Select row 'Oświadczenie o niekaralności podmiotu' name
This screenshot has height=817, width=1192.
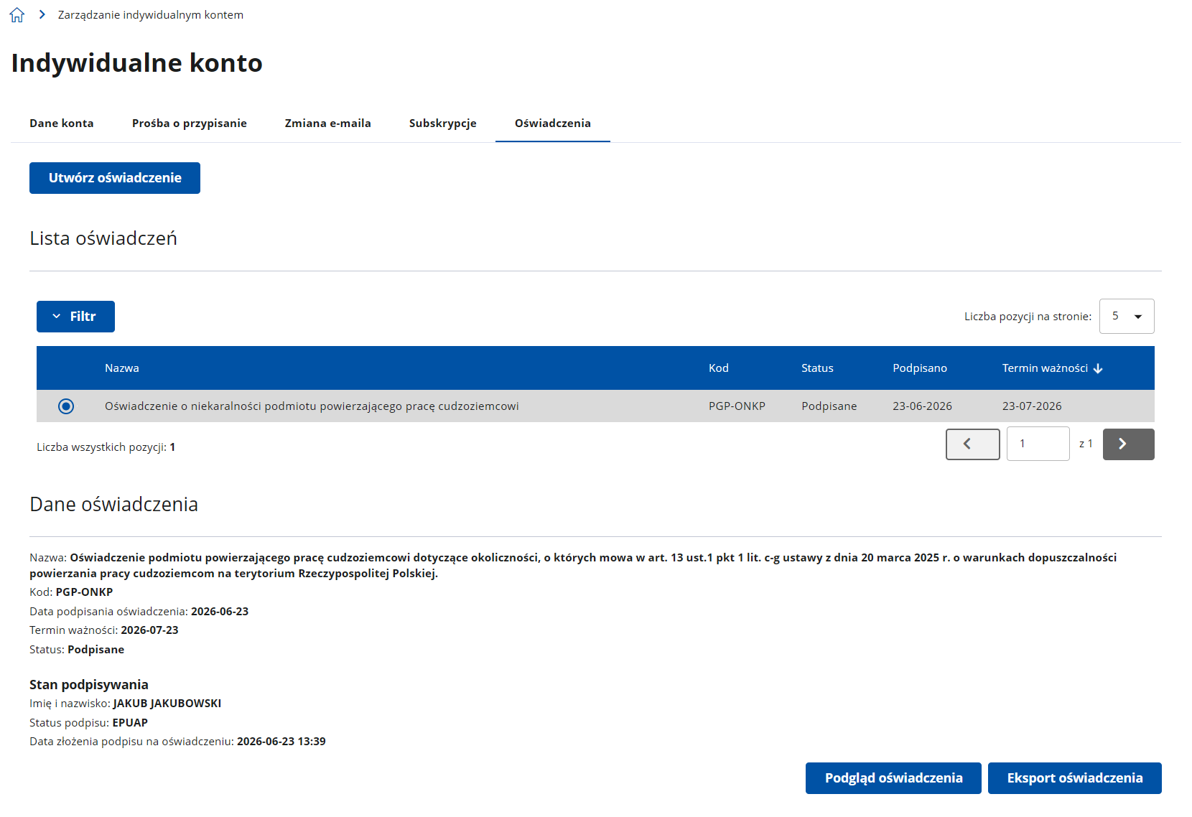(x=312, y=406)
